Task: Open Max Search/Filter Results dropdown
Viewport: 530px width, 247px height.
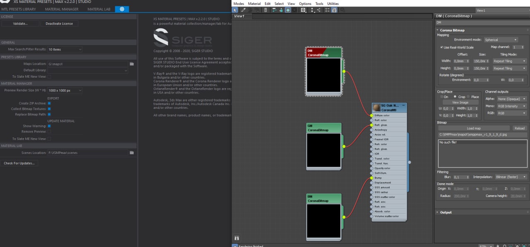Action: (65, 49)
